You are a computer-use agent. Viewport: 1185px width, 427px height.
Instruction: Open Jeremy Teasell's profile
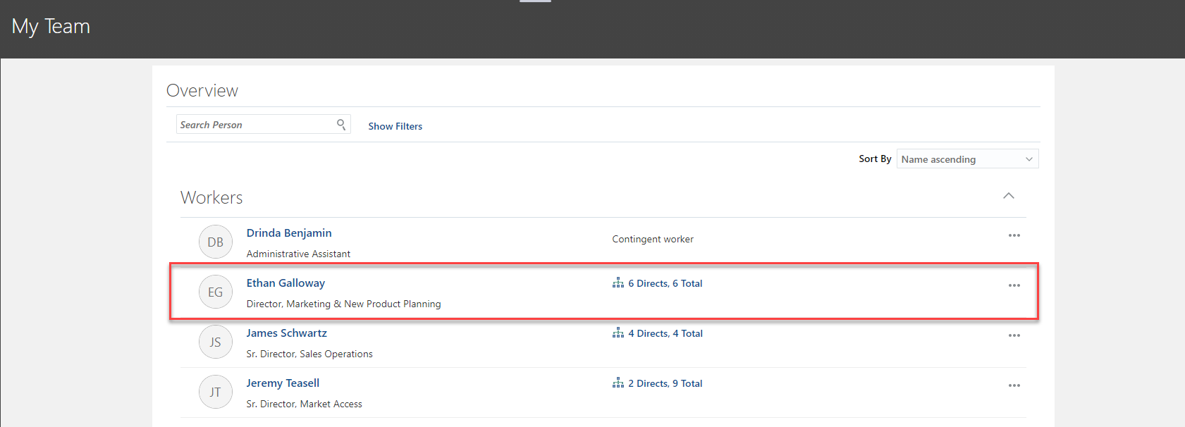pos(283,383)
